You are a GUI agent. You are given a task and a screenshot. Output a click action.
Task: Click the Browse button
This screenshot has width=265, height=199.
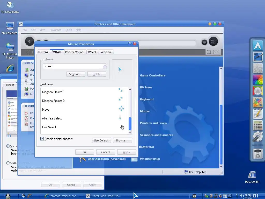122,140
